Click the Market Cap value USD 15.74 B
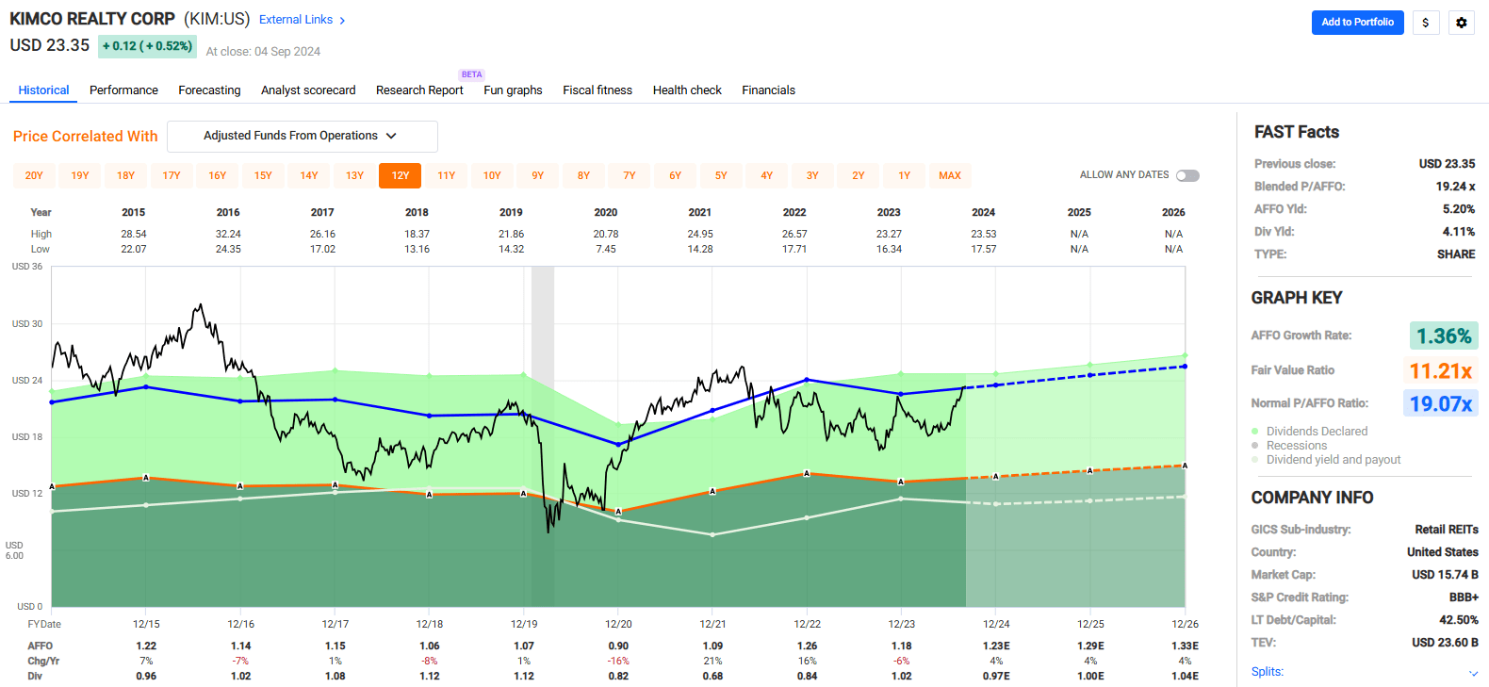1489x687 pixels. click(1445, 575)
